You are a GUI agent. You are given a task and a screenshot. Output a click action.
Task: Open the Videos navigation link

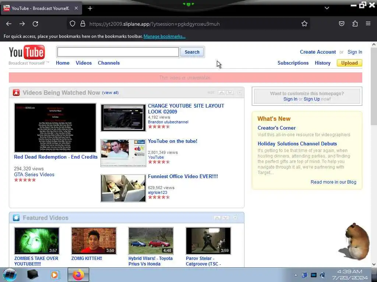click(x=84, y=63)
